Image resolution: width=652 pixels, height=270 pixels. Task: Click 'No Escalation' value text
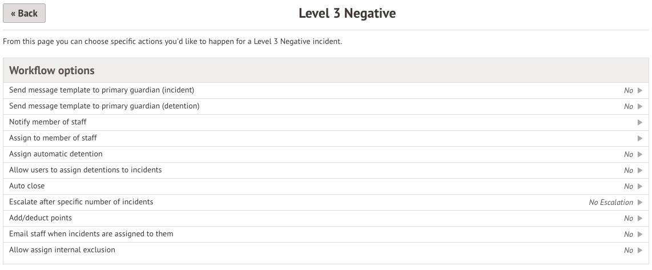(611, 202)
